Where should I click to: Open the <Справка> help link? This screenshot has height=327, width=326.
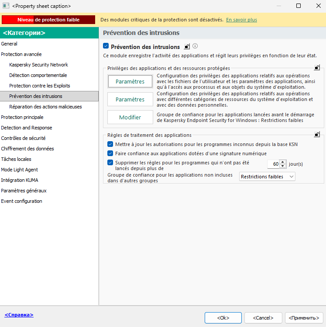pos(19,315)
